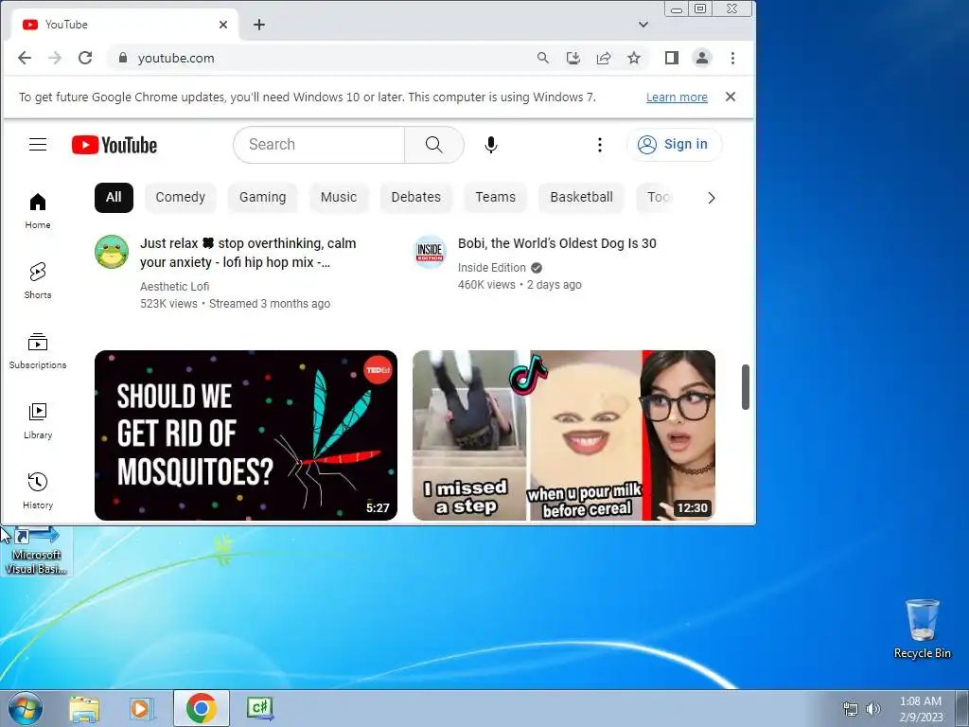Open 'Bobi, the World's Oldest Dog' title
This screenshot has height=727, width=969.
pyautogui.click(x=556, y=243)
